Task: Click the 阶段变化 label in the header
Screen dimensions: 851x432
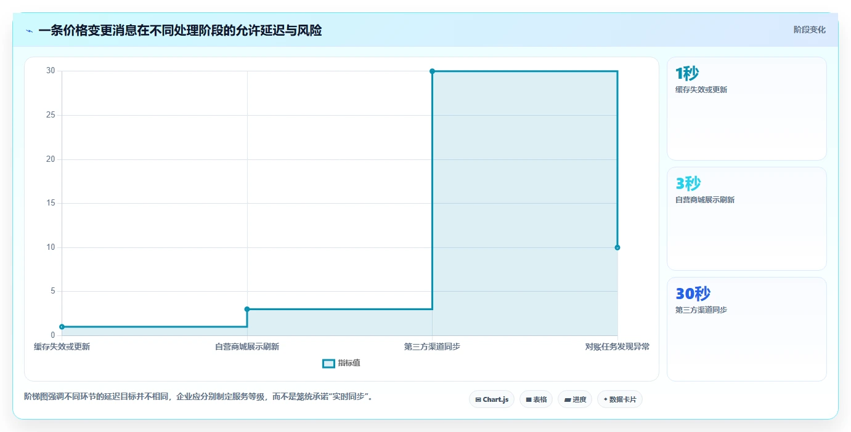Action: tap(809, 30)
